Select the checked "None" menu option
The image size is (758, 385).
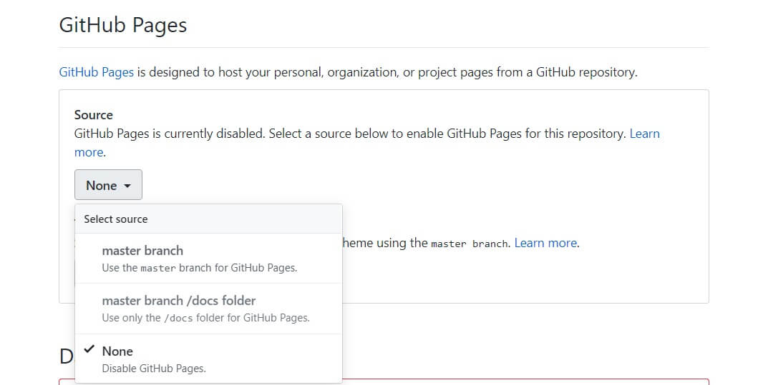(117, 351)
